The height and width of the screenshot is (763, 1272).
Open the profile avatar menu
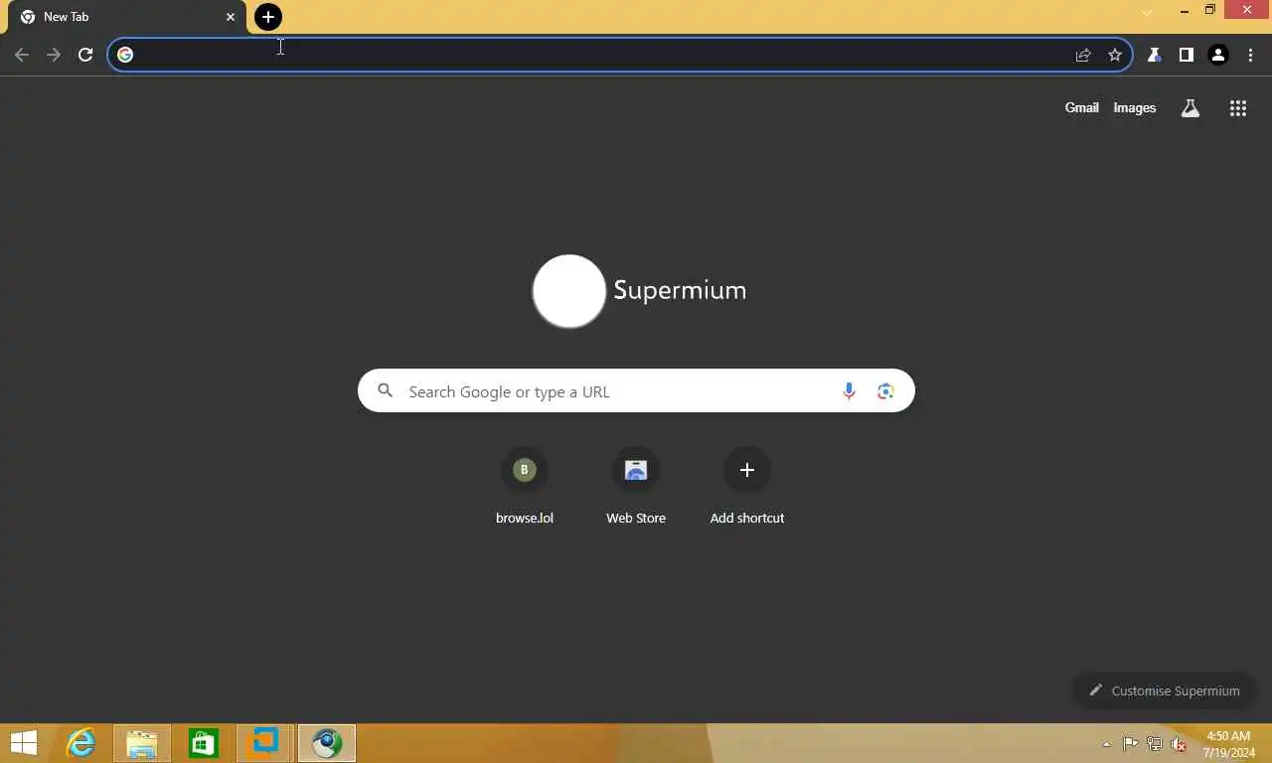1218,55
